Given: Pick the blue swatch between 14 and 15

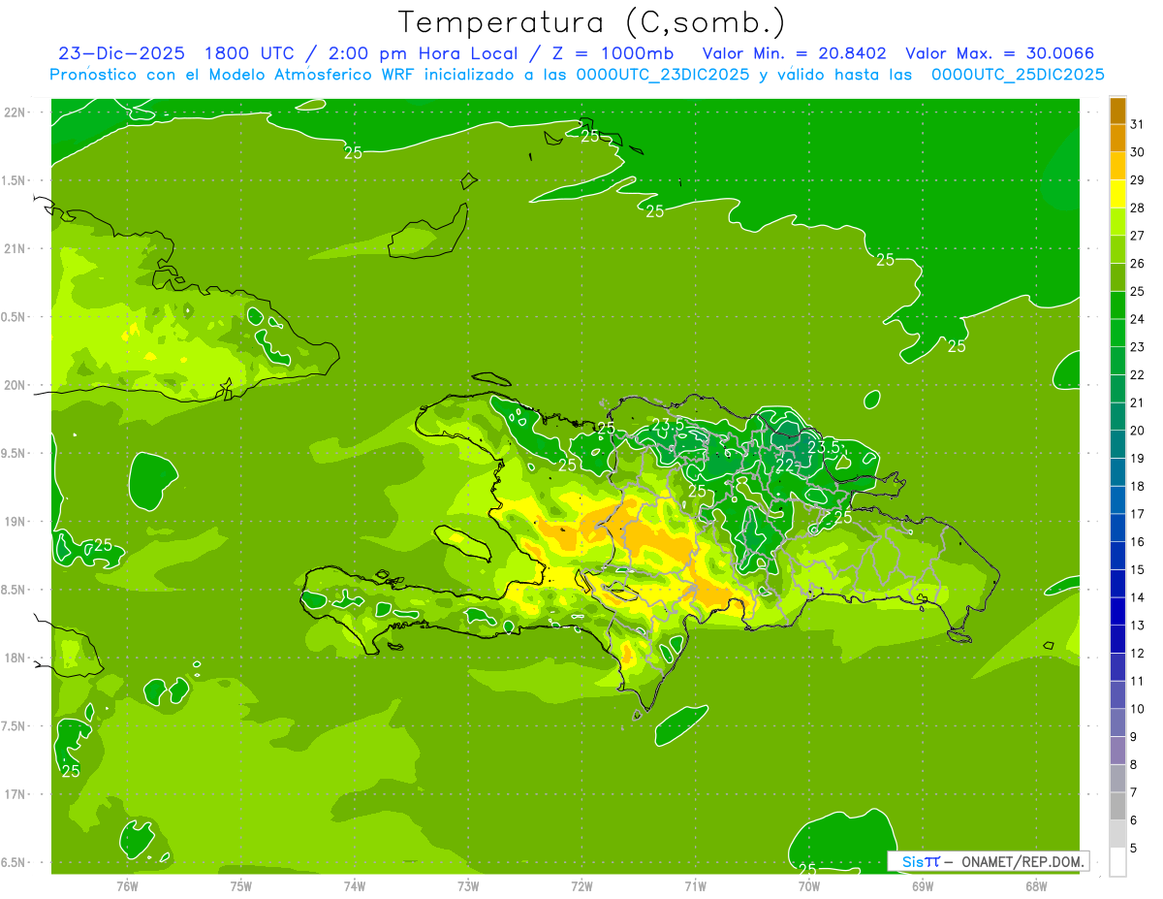Looking at the screenshot, I should tap(1117, 584).
